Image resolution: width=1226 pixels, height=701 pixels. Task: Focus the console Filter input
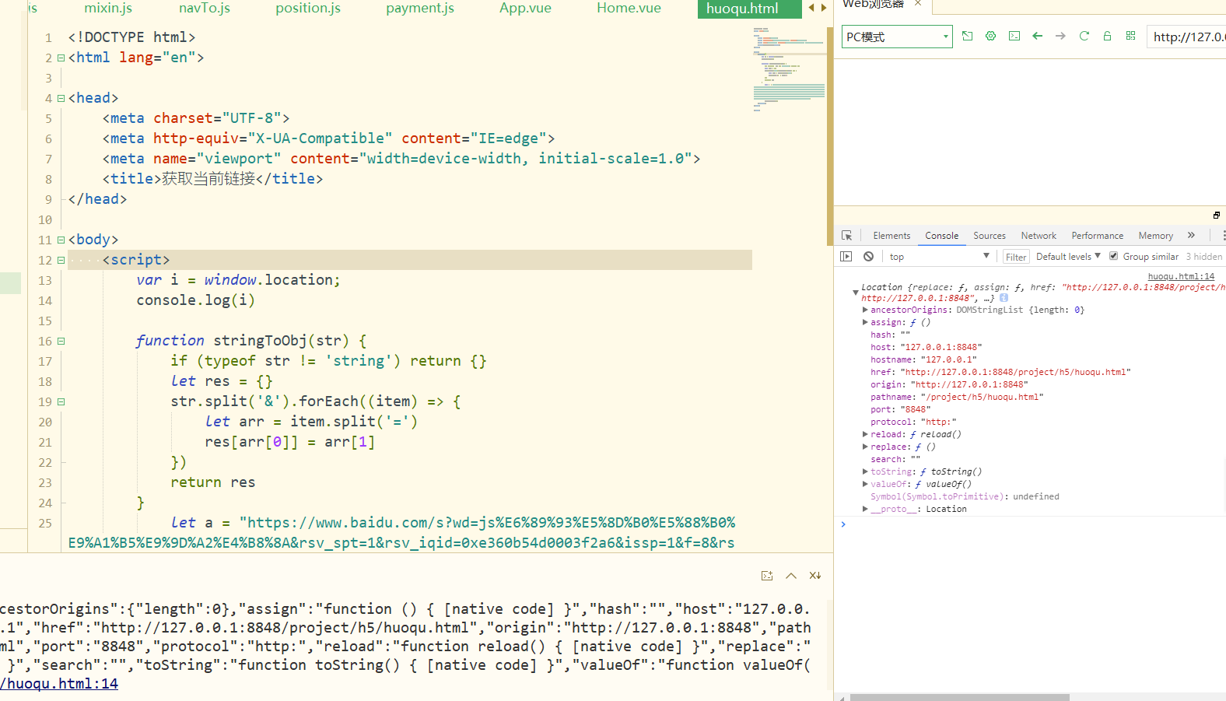(x=1015, y=257)
